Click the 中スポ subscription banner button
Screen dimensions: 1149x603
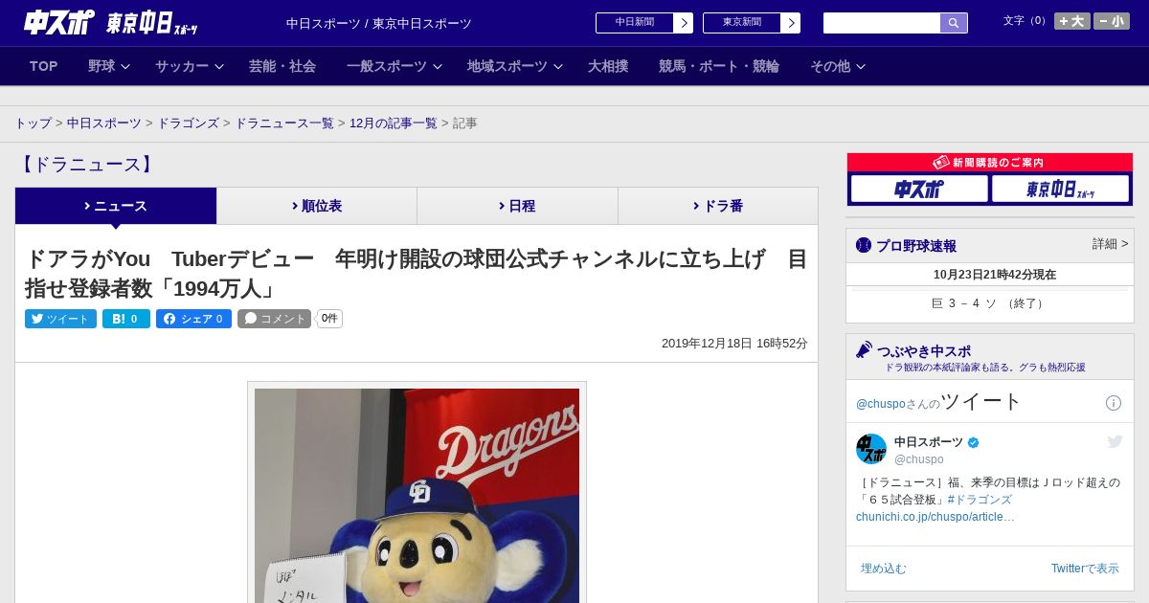coord(919,189)
